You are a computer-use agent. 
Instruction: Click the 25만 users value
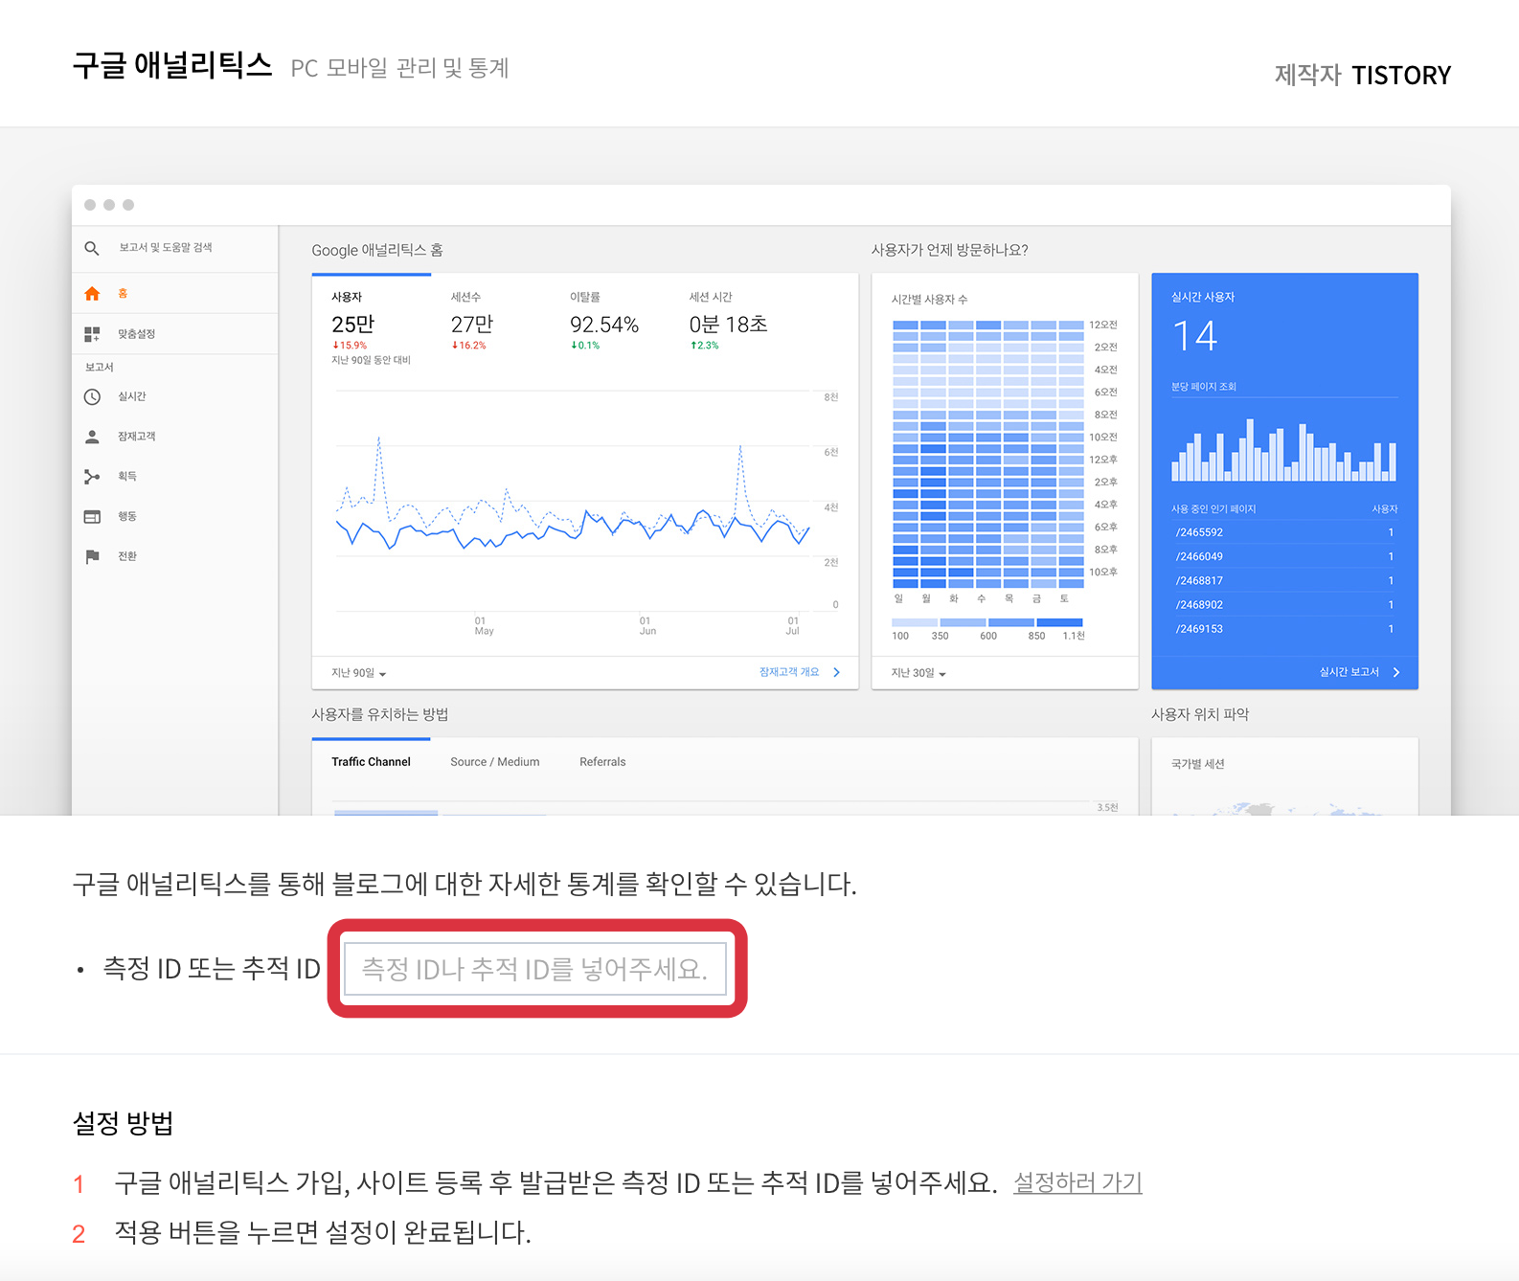(x=353, y=325)
